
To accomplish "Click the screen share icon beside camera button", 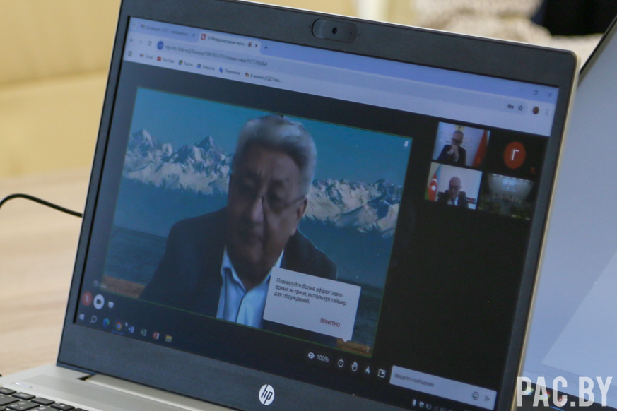I will pyautogui.click(x=111, y=305).
